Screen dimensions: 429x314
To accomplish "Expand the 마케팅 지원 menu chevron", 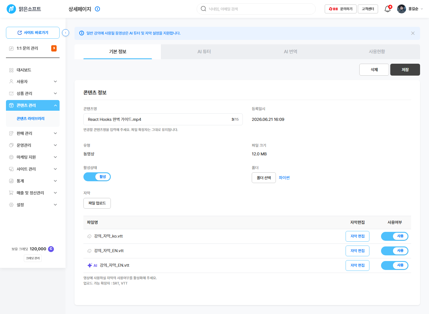I will 55,157.
